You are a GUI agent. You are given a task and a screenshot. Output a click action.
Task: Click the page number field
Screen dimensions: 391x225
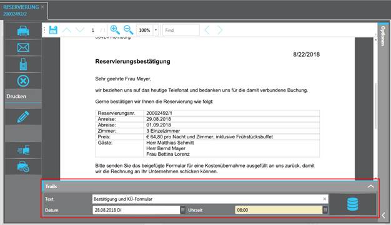pyautogui.click(x=93, y=30)
